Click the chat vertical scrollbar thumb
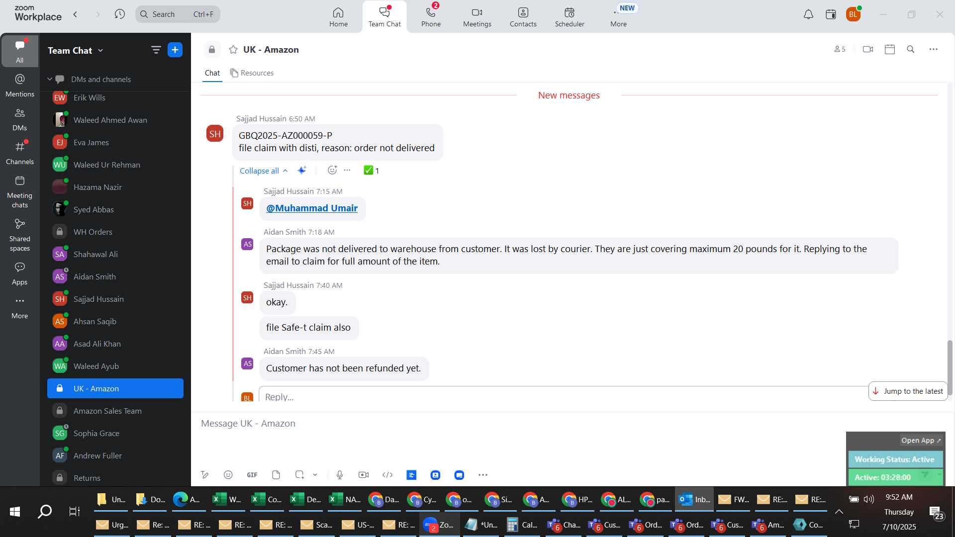Screen dimensions: 955x537 [x=950, y=367]
